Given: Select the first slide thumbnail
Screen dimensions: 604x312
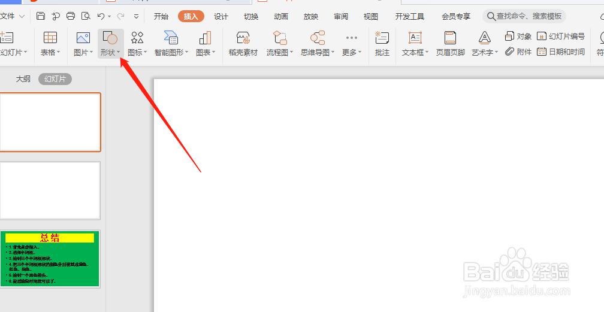Looking at the screenshot, I should tap(50, 122).
